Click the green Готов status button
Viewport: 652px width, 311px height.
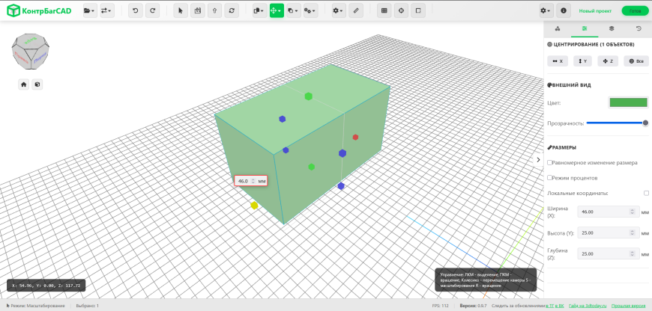(635, 11)
